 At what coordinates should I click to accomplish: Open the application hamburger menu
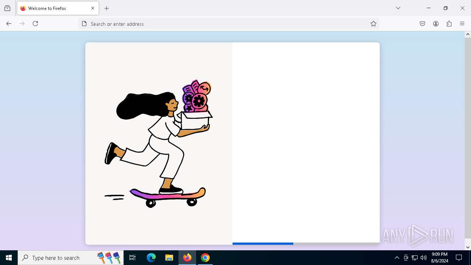click(462, 24)
